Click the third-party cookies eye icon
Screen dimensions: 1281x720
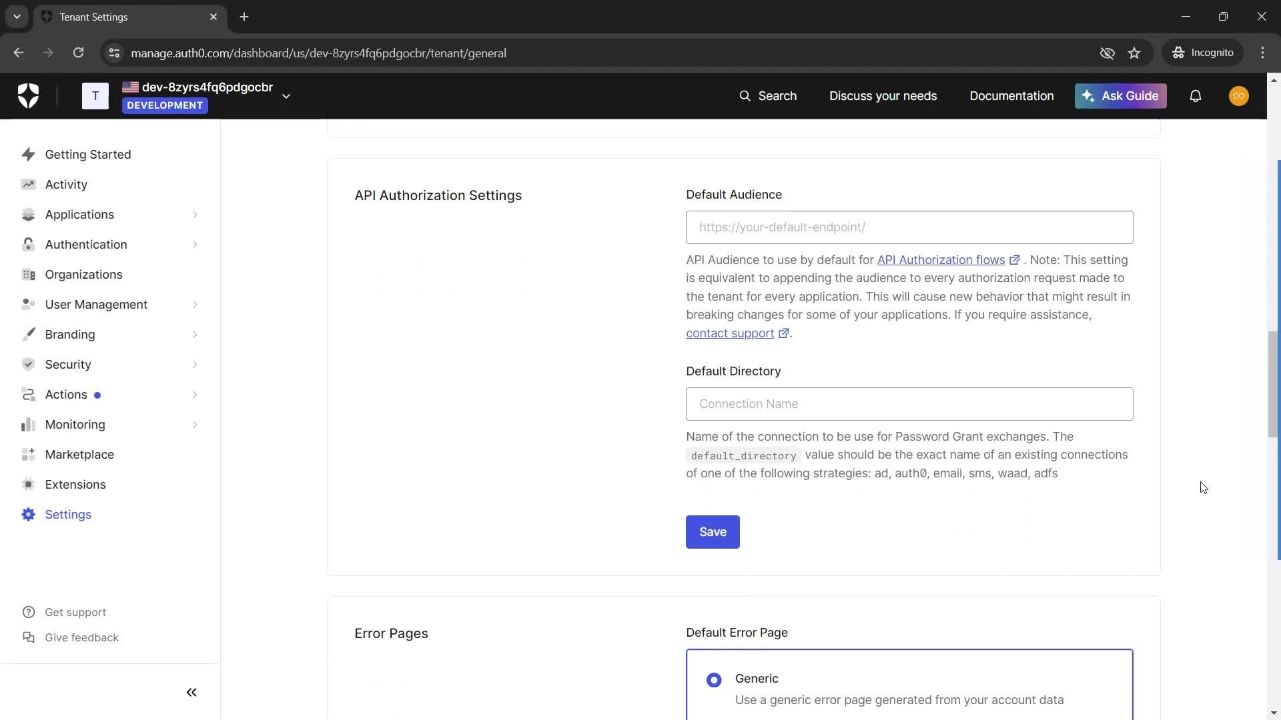1107,53
